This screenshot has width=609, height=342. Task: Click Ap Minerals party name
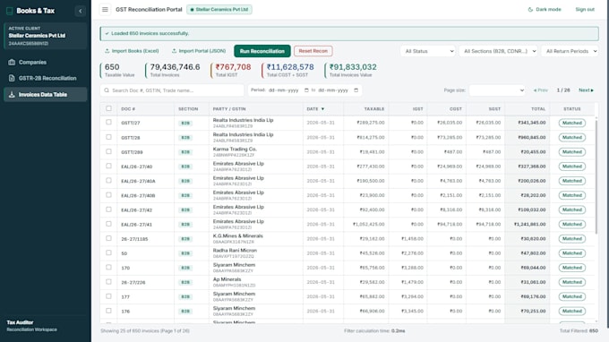(227, 279)
